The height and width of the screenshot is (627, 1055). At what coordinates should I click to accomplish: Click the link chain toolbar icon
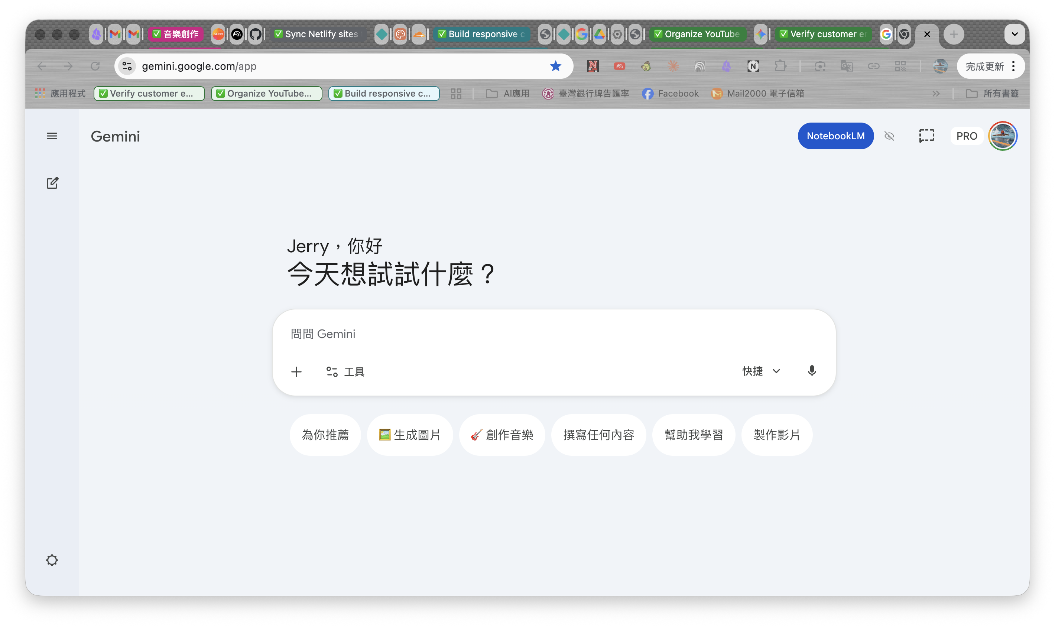(x=873, y=66)
